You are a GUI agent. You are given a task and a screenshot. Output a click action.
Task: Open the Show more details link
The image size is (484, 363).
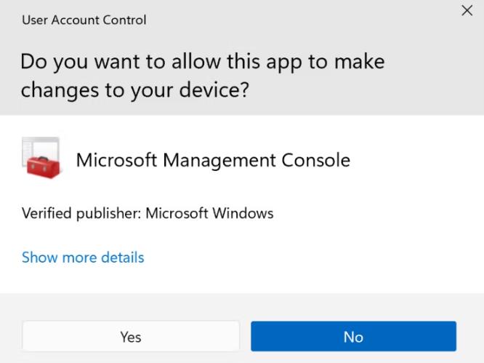coord(83,257)
